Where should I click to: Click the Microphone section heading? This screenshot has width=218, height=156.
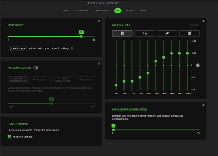click(16, 25)
